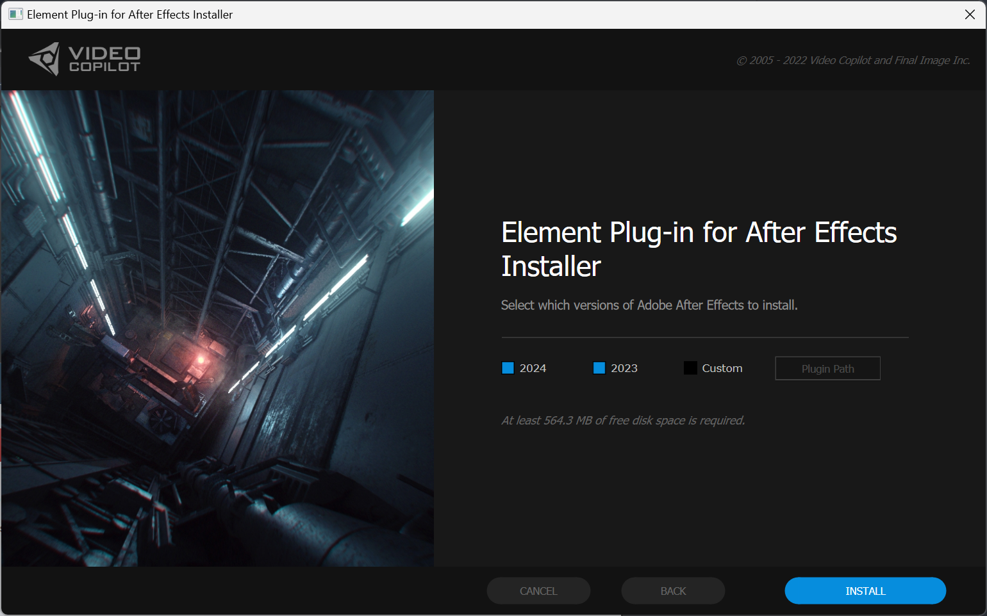The width and height of the screenshot is (987, 616).
Task: Click the sci-fi corridor artwork image
Action: click(x=217, y=328)
